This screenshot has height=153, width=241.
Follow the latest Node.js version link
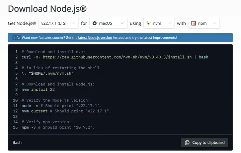click(x=95, y=38)
